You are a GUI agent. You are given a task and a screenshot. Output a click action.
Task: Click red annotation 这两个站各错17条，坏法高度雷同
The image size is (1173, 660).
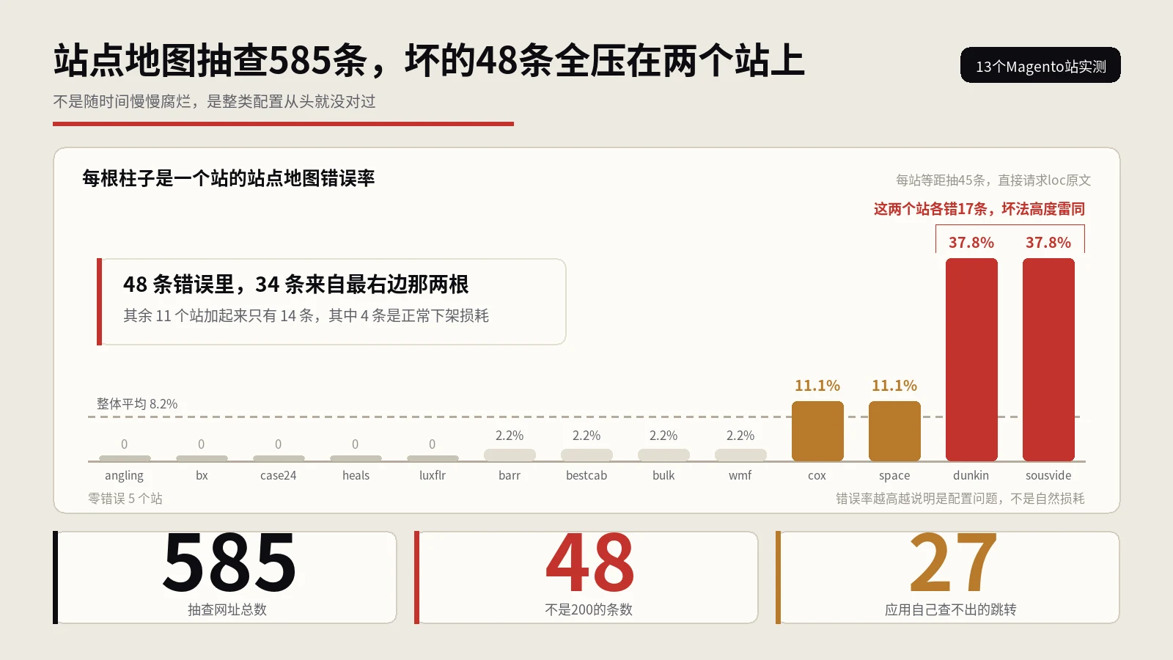coord(979,209)
